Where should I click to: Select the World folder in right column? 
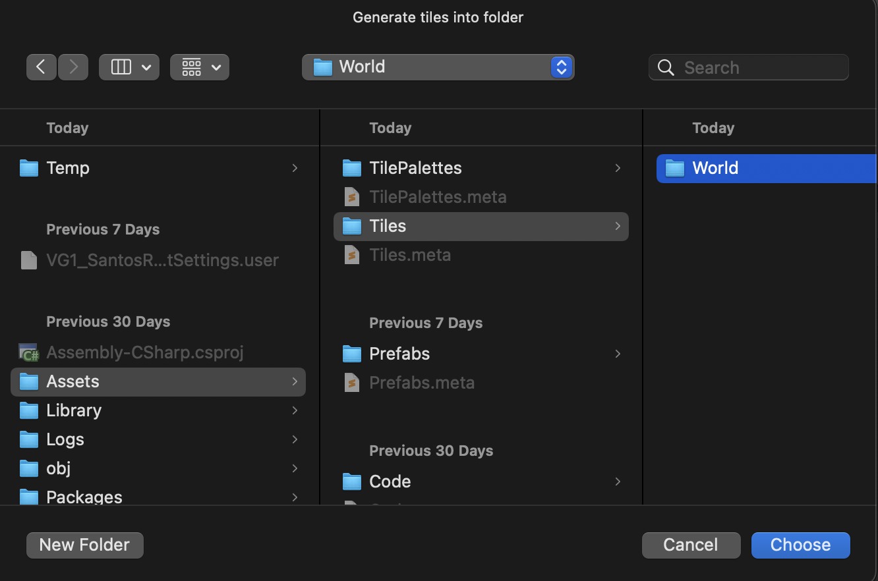pos(715,168)
